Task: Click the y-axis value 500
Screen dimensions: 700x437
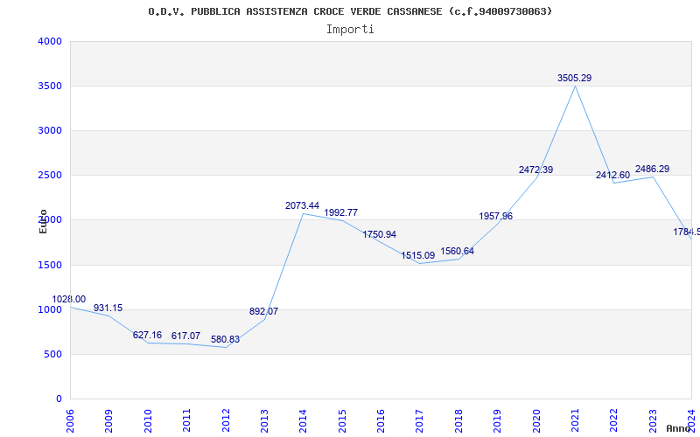Action: tap(53, 355)
